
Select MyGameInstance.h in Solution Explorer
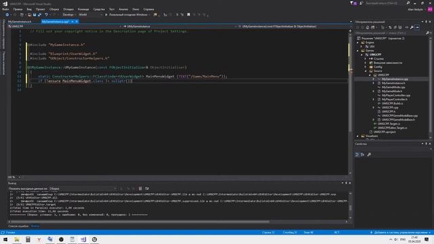click(393, 83)
